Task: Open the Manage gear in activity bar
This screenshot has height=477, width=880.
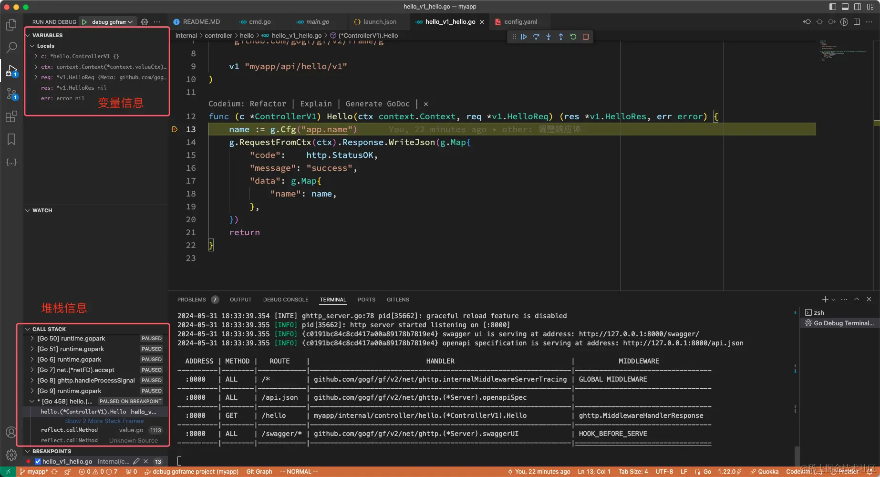Action: pyautogui.click(x=11, y=455)
